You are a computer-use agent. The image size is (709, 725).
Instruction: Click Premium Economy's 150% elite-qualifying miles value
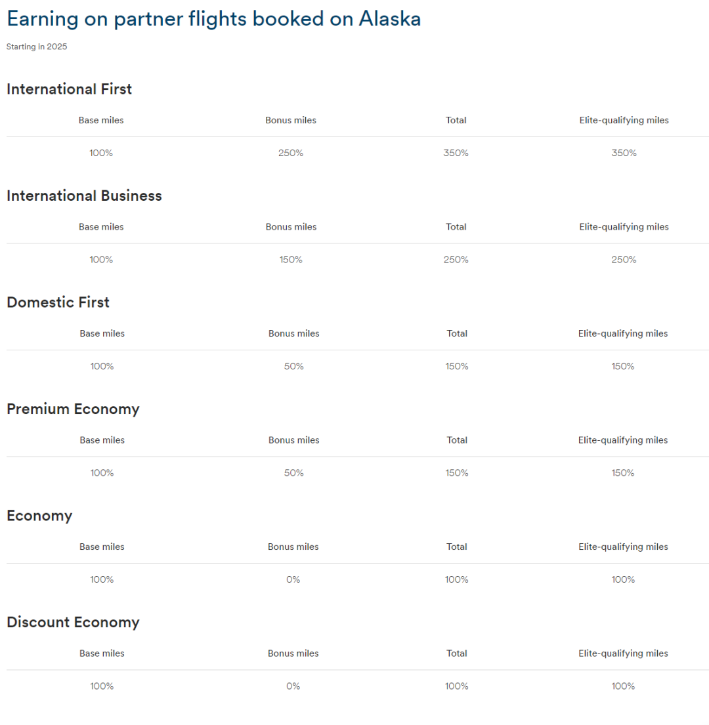pos(623,472)
